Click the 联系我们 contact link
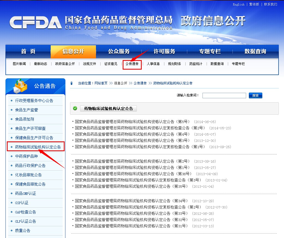The width and height of the screenshot is (284, 238). pos(270,4)
